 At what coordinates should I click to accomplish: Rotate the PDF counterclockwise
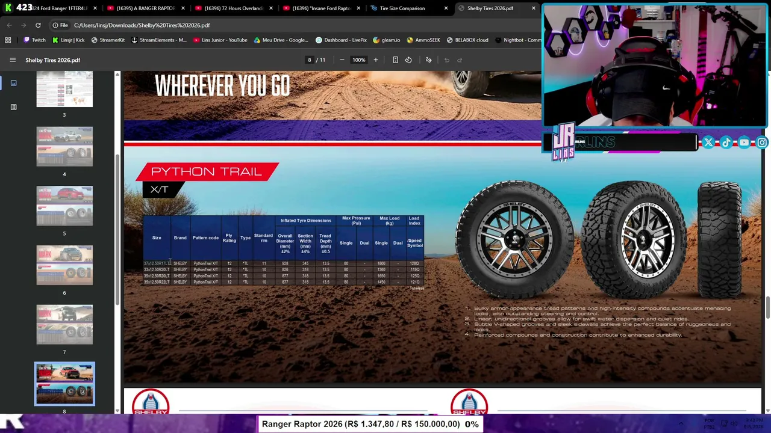(x=408, y=60)
